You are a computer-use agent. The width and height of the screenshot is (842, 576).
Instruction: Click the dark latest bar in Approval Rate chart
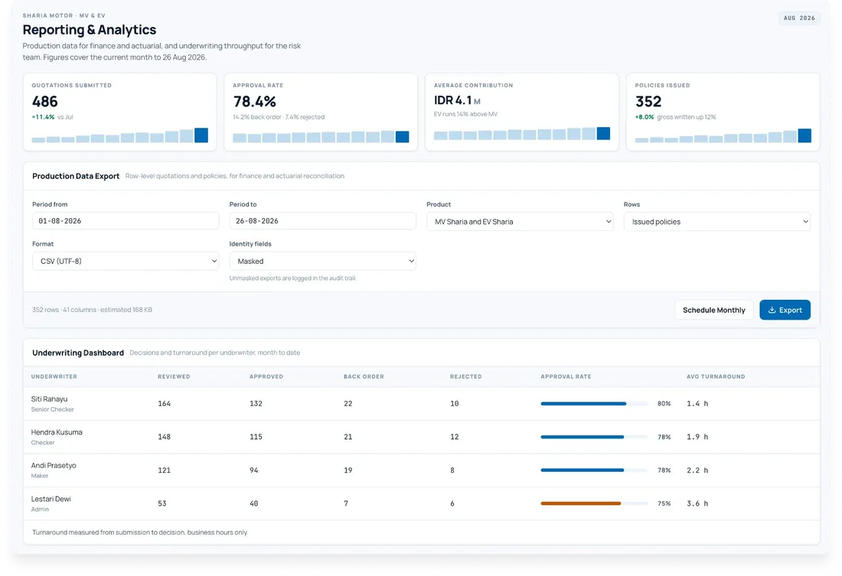click(402, 137)
